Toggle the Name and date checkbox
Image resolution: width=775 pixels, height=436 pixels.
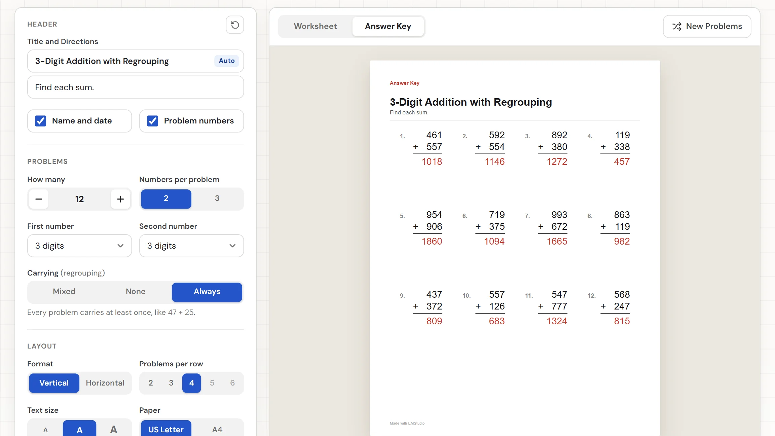(x=41, y=121)
